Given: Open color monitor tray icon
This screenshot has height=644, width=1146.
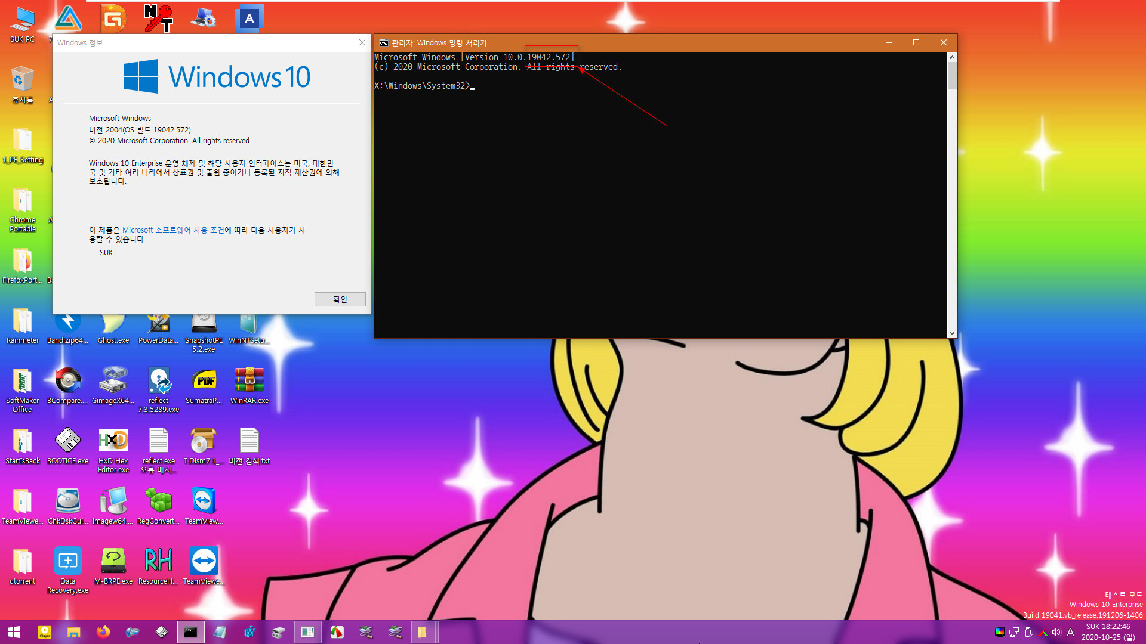Looking at the screenshot, I should point(1000,632).
